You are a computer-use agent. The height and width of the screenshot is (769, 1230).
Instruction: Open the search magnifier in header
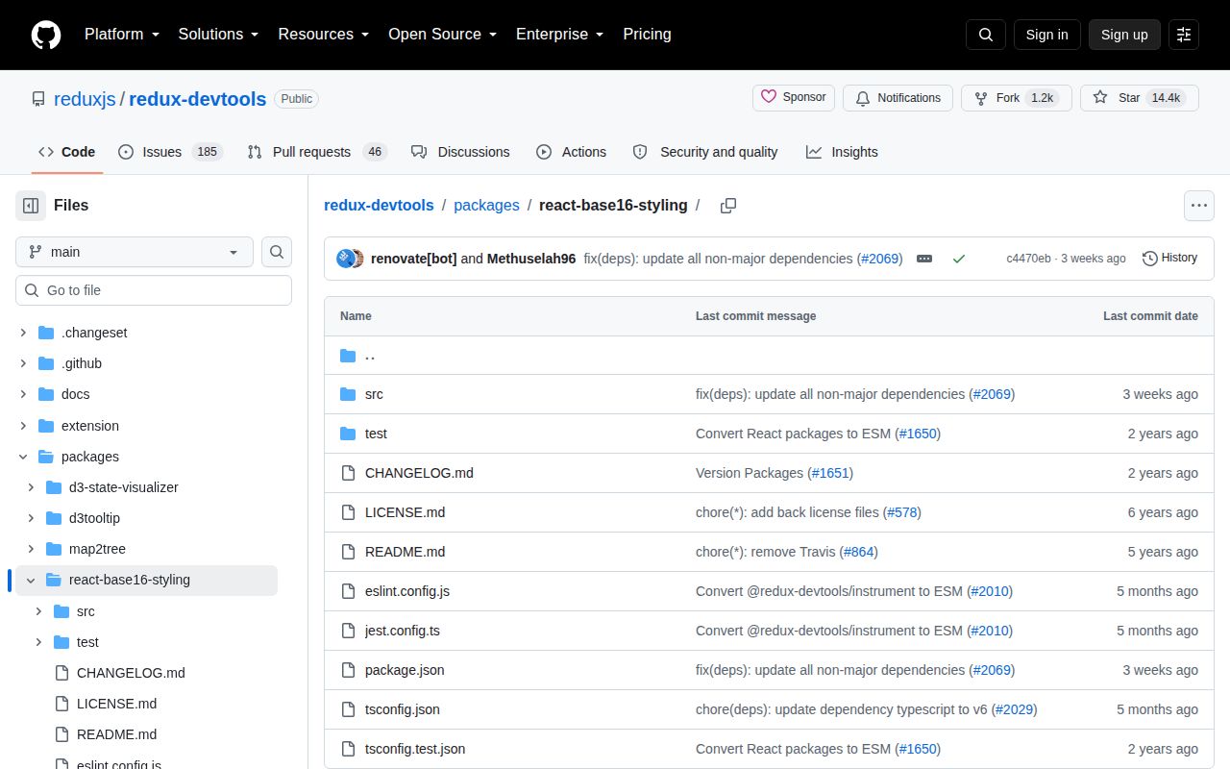point(986,35)
